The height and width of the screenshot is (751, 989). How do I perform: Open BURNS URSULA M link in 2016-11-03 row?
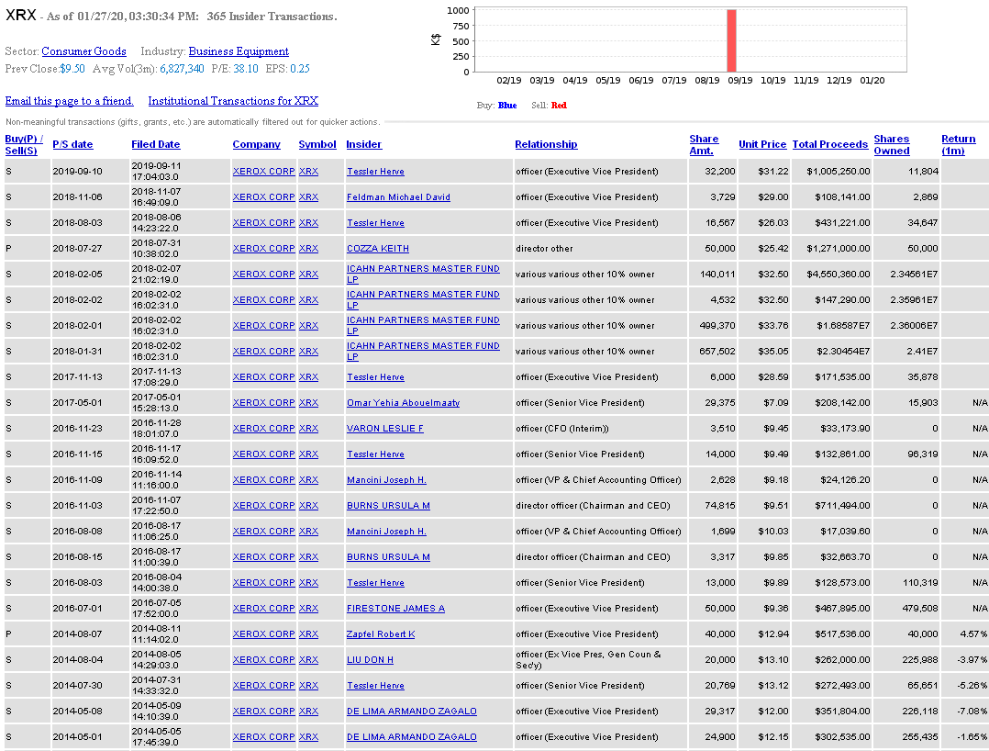click(x=389, y=506)
